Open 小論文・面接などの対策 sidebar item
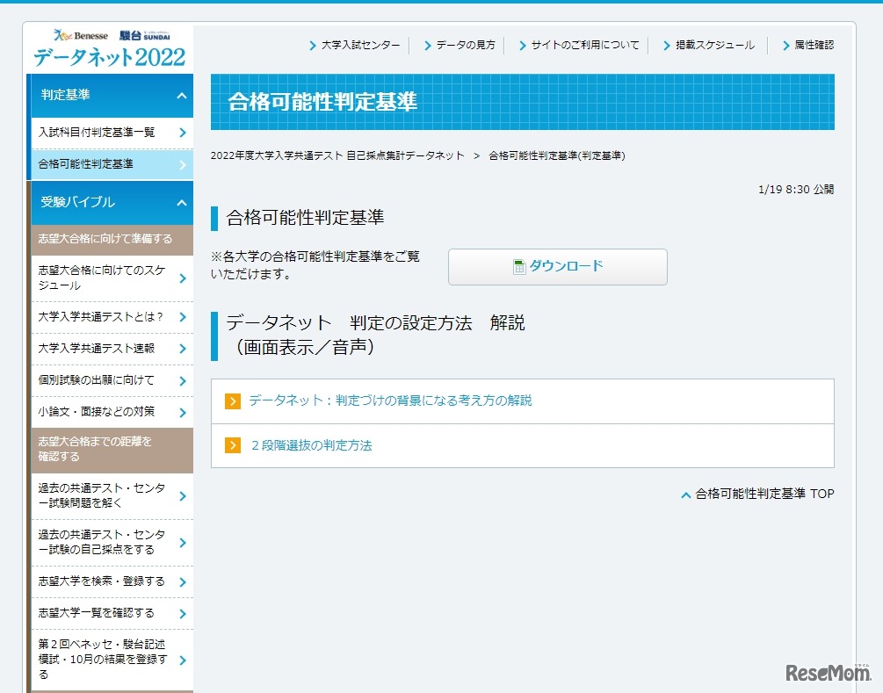883x693 pixels. [x=97, y=412]
